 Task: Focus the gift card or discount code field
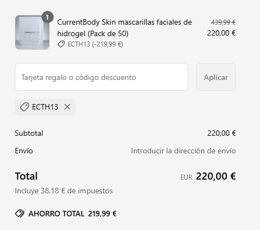pos(101,77)
